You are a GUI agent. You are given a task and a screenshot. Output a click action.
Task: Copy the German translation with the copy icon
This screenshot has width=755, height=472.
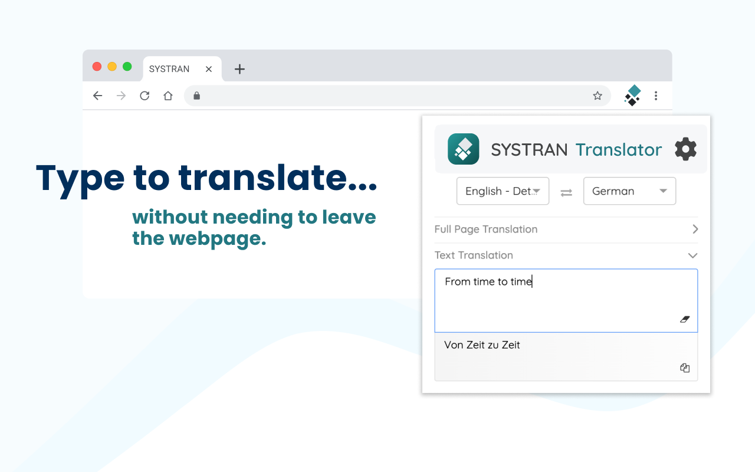coord(685,368)
